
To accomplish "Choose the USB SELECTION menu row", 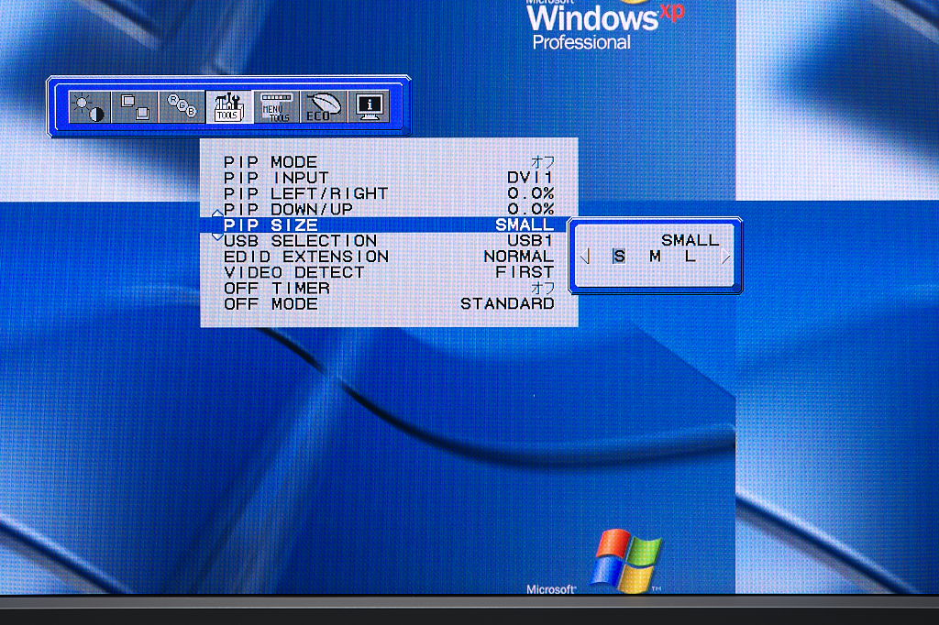I will [x=389, y=240].
